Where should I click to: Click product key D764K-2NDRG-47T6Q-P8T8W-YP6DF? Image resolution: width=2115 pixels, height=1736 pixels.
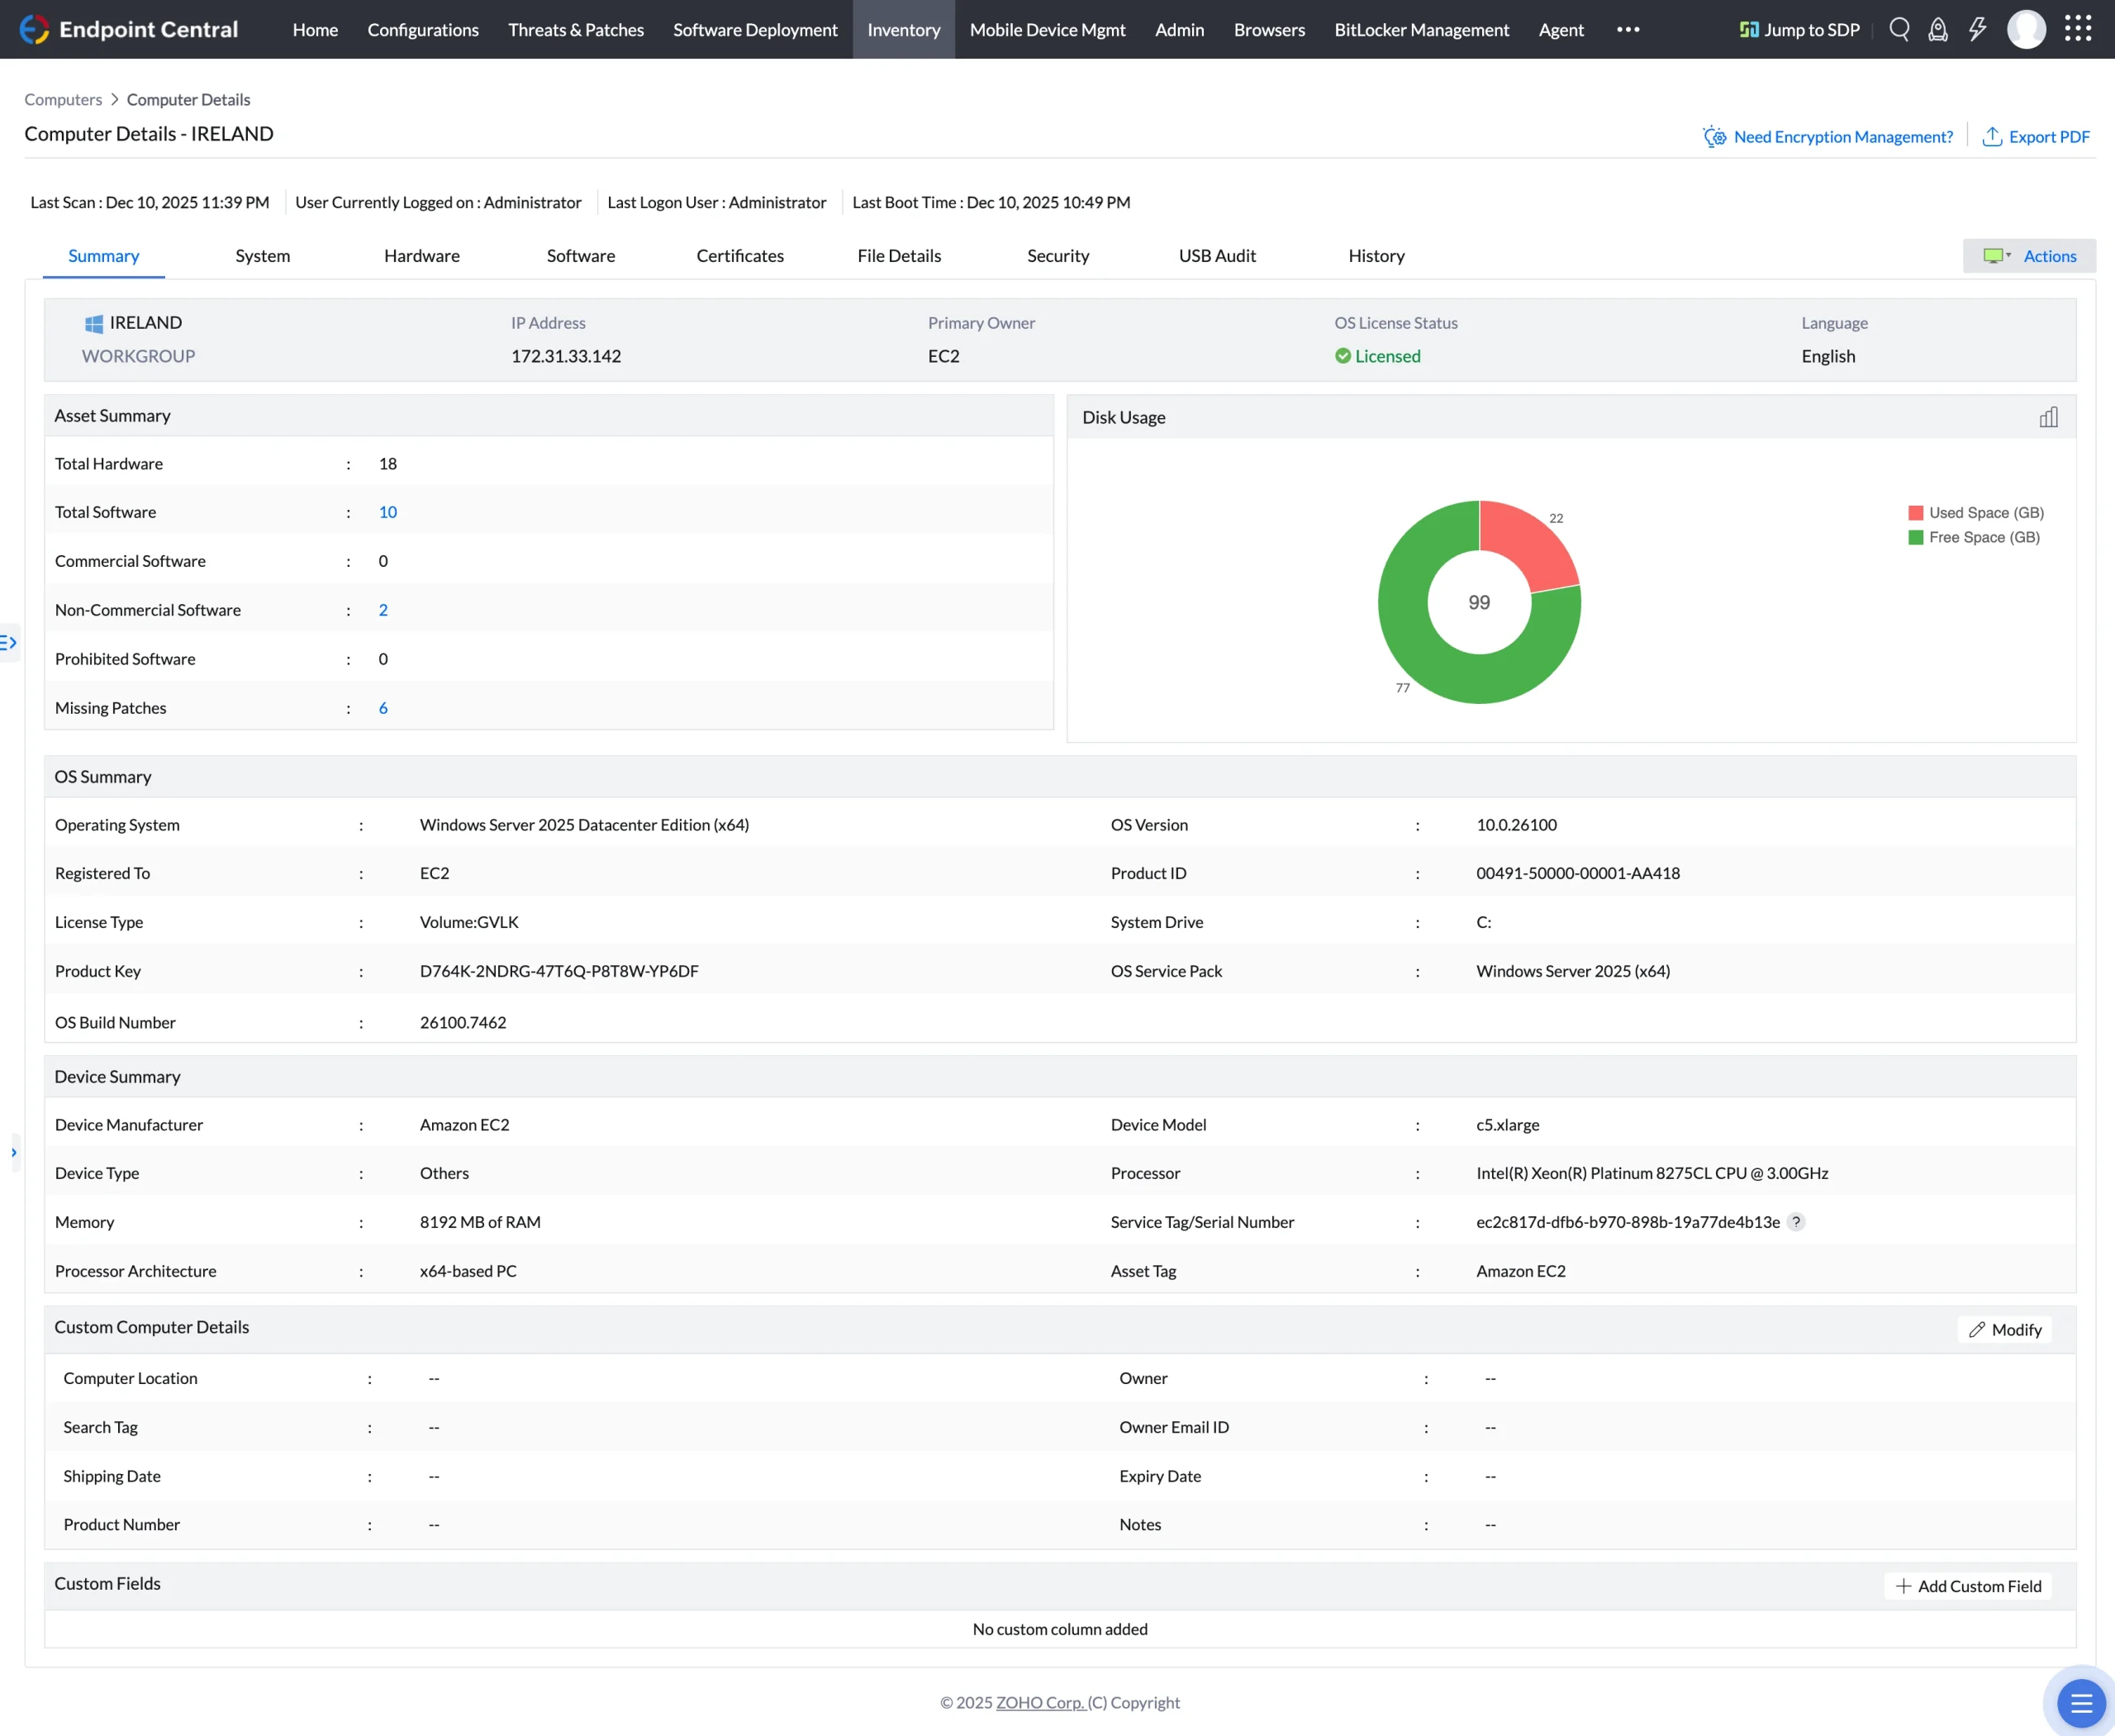point(559,971)
